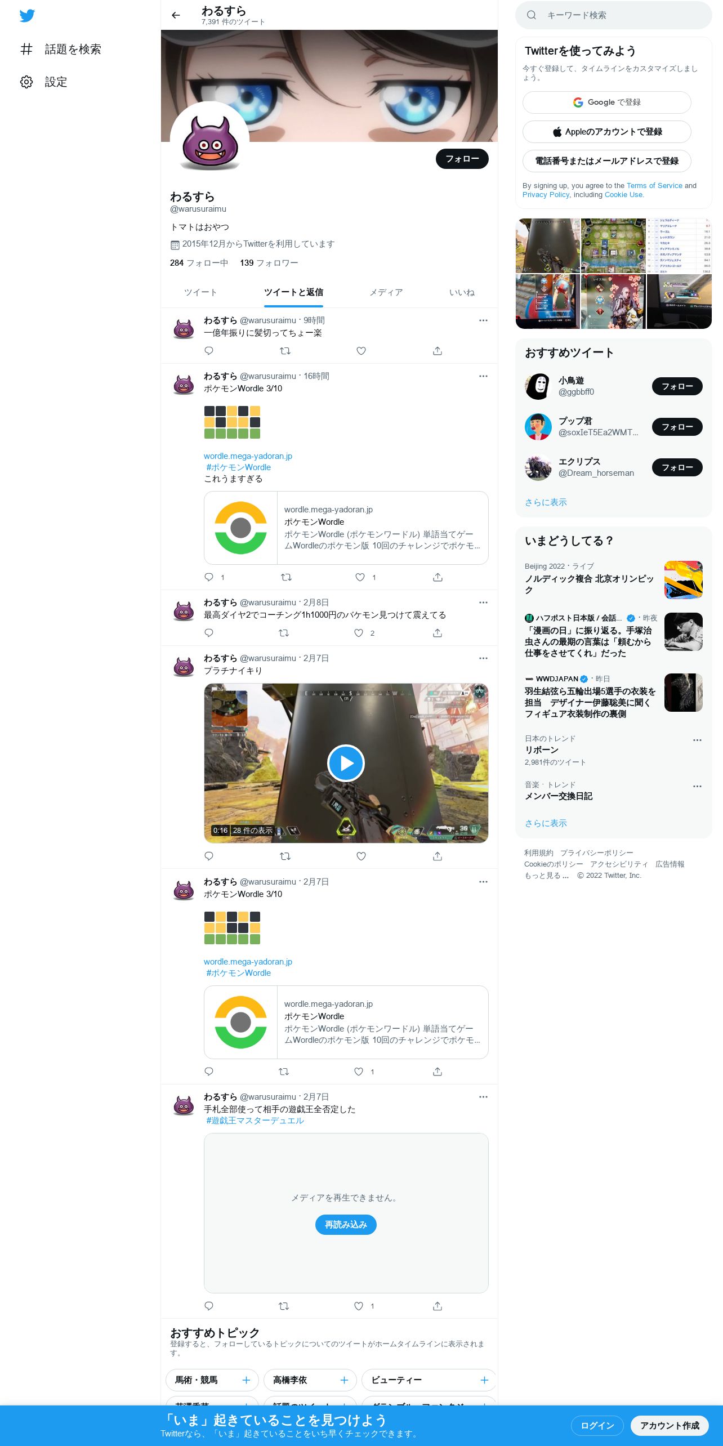Open more options on the 2月8日 tweet
The image size is (723, 1446).
pos(483,602)
